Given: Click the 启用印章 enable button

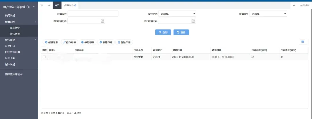Looking at the screenshot, I should pyautogui.click(x=106, y=42).
